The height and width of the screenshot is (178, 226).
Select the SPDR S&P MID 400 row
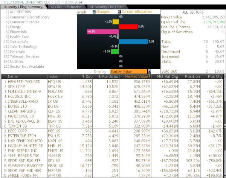112,170
